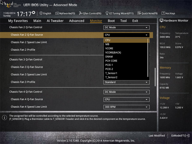Click the main settings list scrollbar
The height and width of the screenshot is (144, 192).
tap(155, 77)
